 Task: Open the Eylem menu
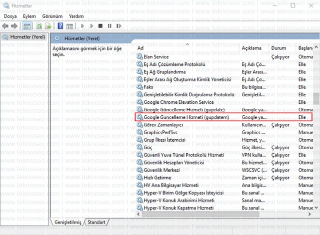click(29, 16)
